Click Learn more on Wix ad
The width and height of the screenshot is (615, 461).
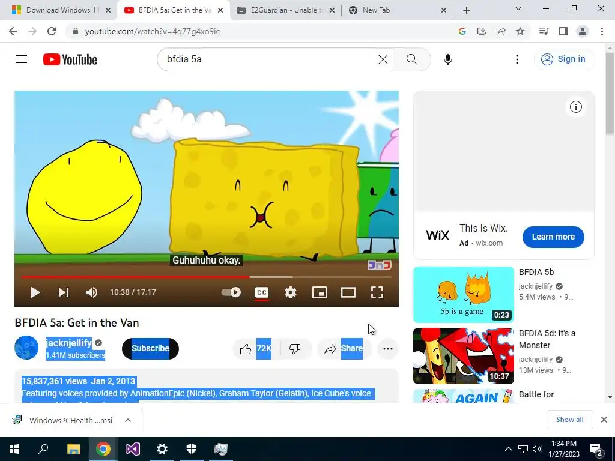pyautogui.click(x=553, y=237)
